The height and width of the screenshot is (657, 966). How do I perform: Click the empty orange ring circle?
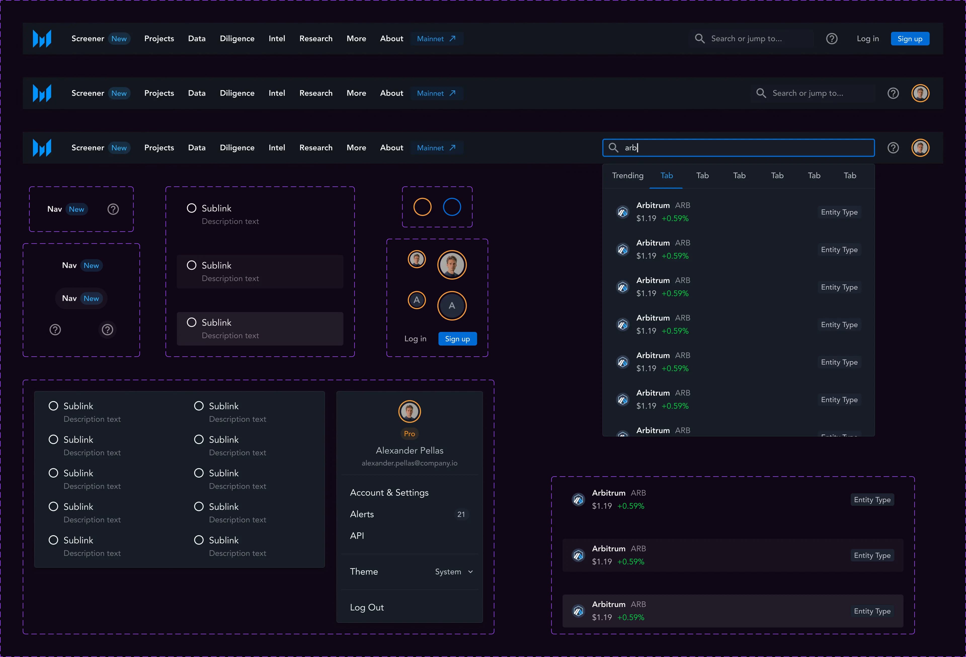pyautogui.click(x=422, y=207)
